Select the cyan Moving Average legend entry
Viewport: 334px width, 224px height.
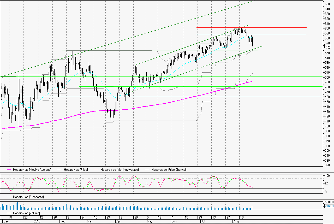[120, 170]
